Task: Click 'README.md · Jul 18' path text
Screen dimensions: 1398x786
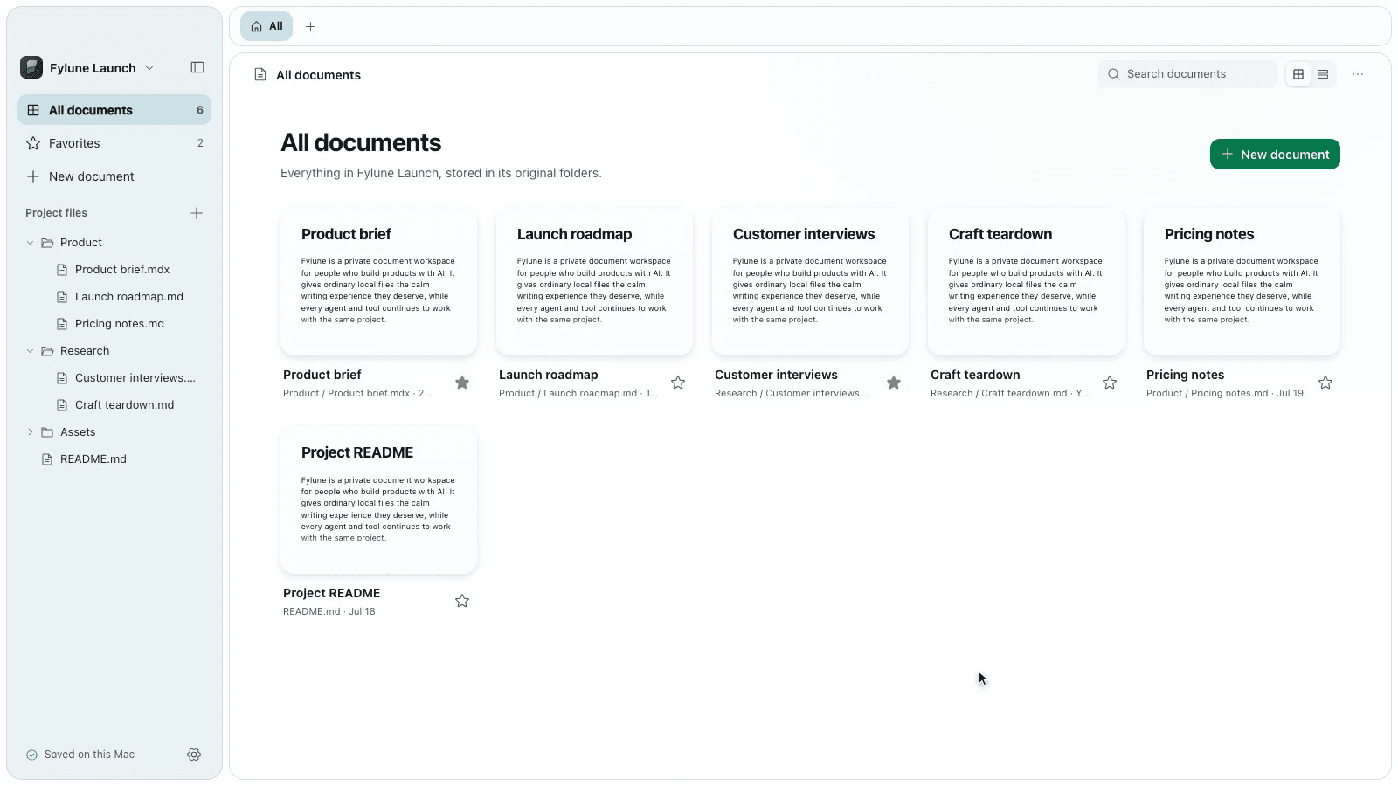Action: coord(329,611)
